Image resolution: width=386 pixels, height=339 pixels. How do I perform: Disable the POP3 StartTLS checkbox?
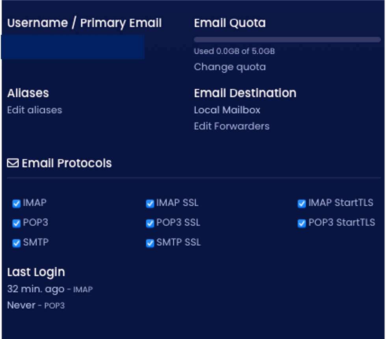[302, 223]
